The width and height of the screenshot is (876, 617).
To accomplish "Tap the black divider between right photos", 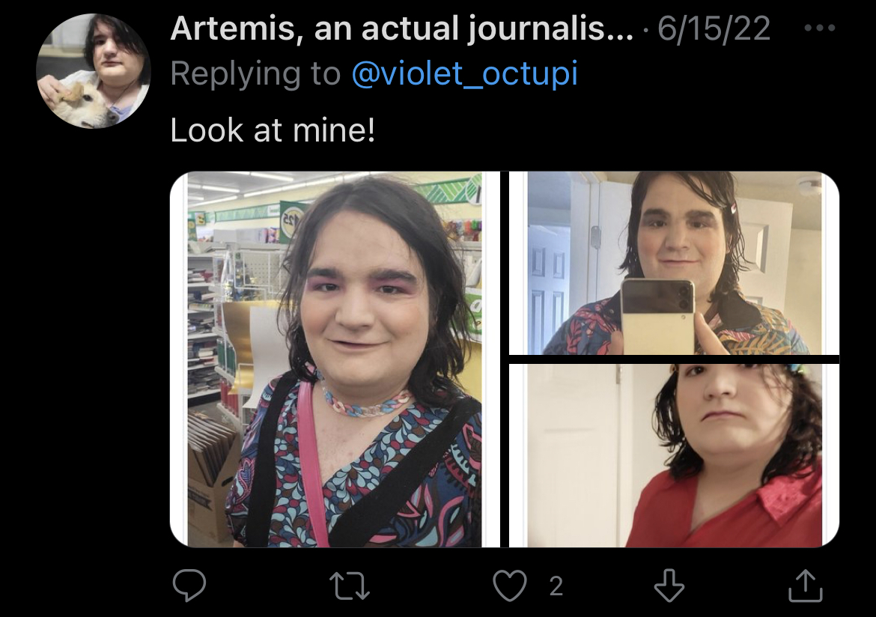I will [675, 359].
